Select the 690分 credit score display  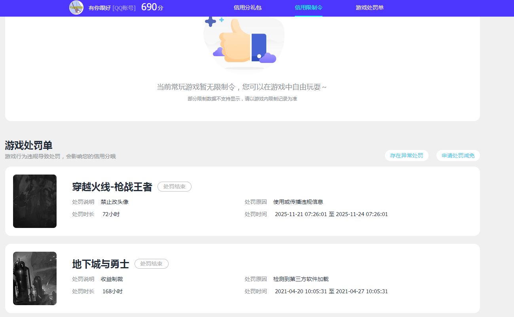[152, 7]
